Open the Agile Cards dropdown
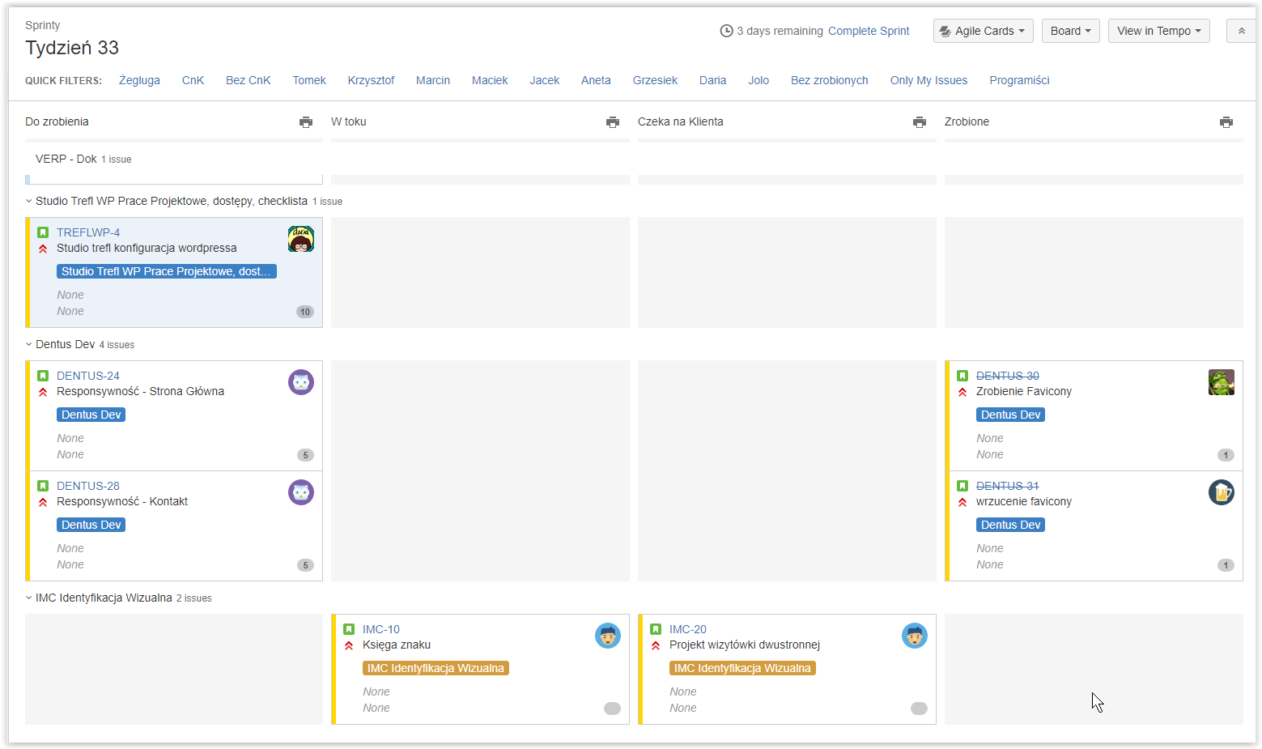1262x749 pixels. (984, 31)
